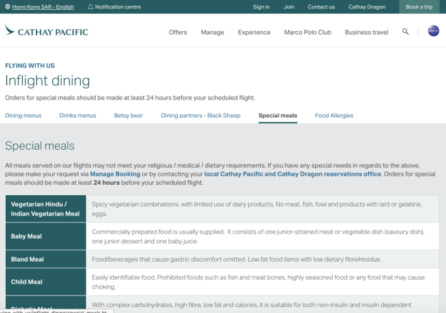Open the Cathay Dragon link
Viewport: 446px width, 313px height.
point(367,7)
